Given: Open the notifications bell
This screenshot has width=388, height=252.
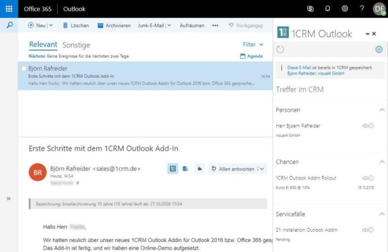Looking at the screenshot, I should click(x=327, y=9).
